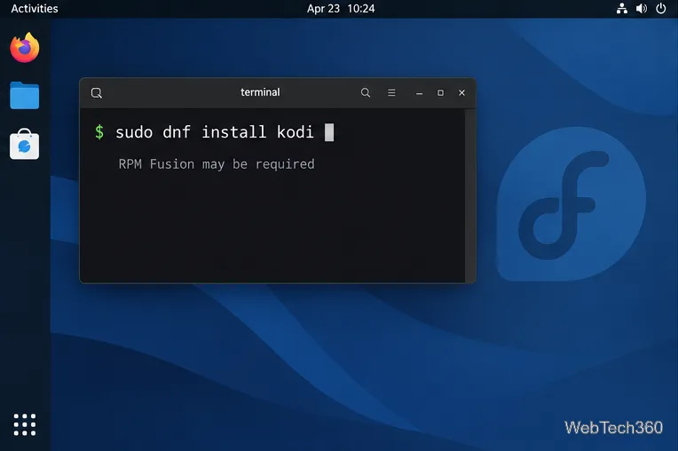This screenshot has height=451, width=678.
Task: Click the 'terminal' window title
Action: (x=260, y=92)
